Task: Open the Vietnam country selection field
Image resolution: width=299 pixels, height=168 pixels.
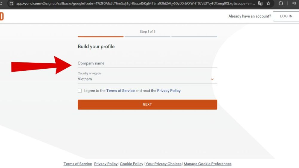Action: coord(144,79)
